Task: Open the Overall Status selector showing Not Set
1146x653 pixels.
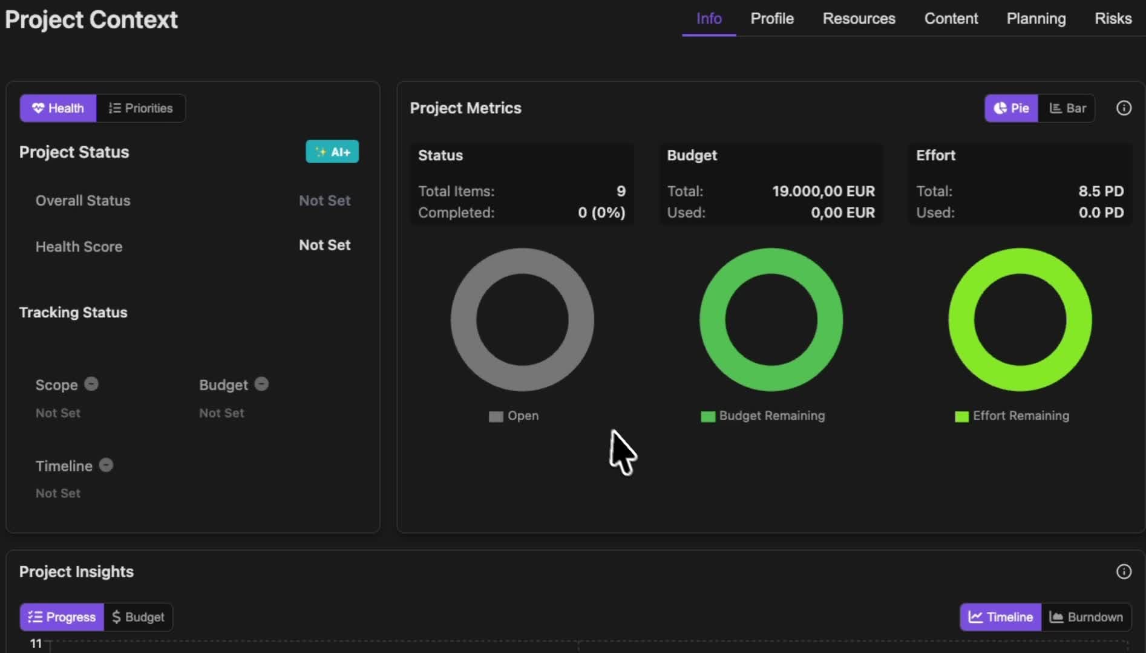Action: pyautogui.click(x=324, y=200)
